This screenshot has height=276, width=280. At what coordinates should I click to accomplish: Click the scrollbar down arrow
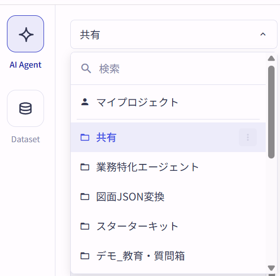271,268
